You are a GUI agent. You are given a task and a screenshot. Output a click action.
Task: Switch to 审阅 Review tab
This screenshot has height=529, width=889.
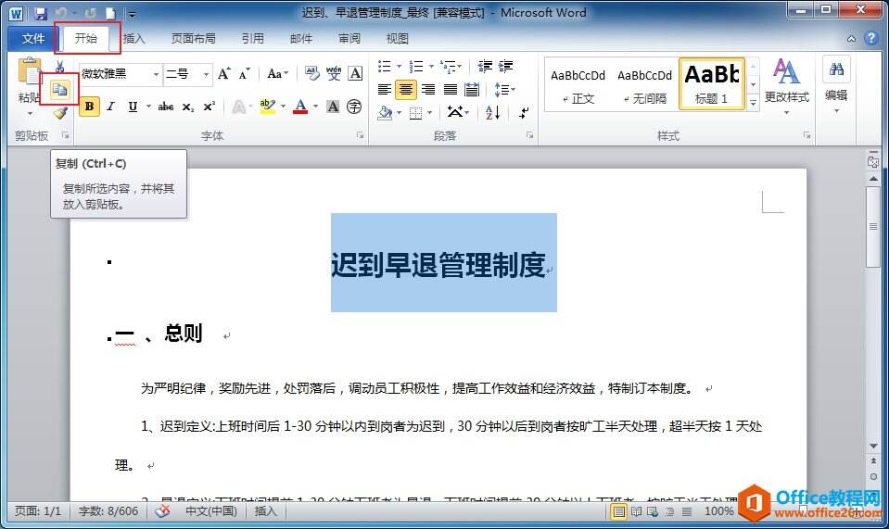349,39
